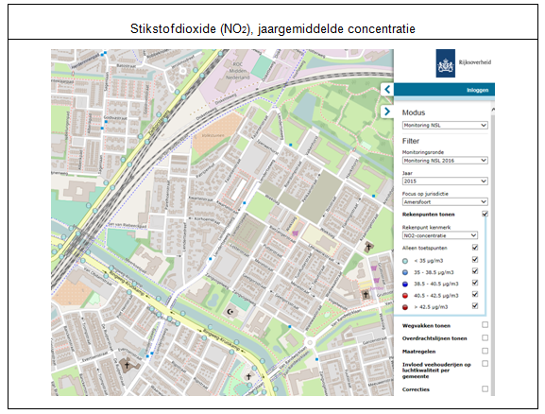Click ROC Midden Nederland label on map
545x414 pixels.
tap(238, 71)
